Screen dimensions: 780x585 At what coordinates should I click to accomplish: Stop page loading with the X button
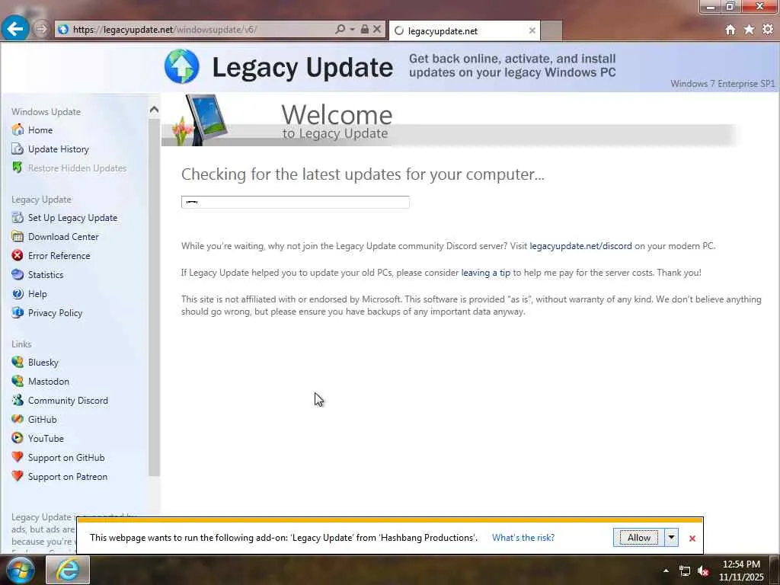coord(377,30)
